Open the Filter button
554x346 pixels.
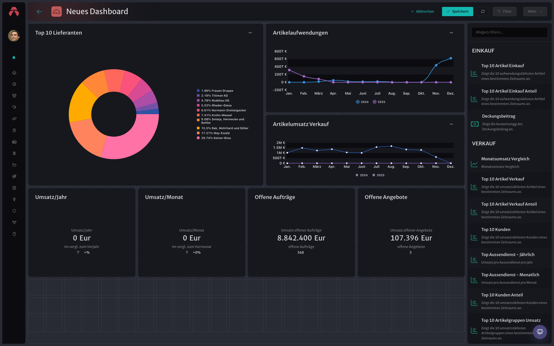coord(505,12)
